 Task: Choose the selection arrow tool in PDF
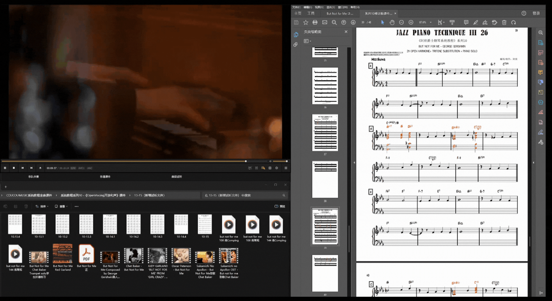tap(382, 22)
